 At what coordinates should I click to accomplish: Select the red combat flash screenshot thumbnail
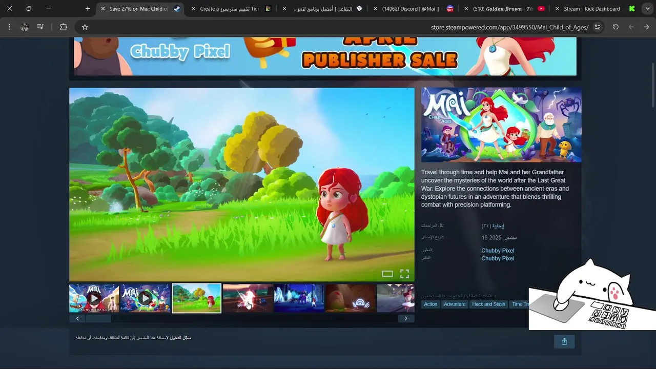click(x=248, y=298)
